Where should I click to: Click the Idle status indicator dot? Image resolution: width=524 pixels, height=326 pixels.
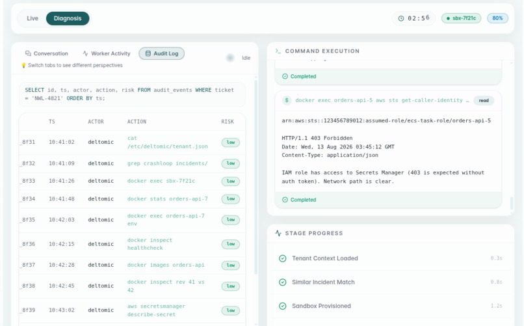(230, 58)
